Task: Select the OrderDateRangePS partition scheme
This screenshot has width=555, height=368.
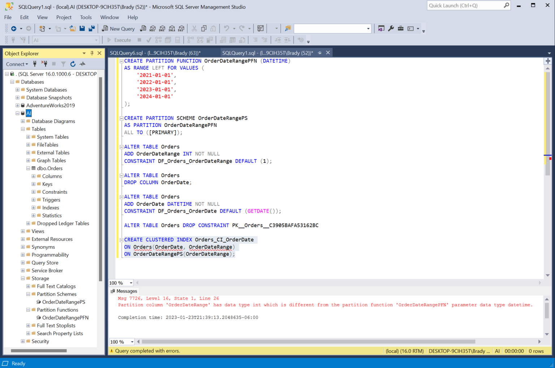Action: pos(64,302)
